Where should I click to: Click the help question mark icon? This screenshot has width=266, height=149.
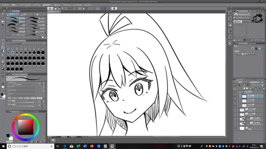114,8
